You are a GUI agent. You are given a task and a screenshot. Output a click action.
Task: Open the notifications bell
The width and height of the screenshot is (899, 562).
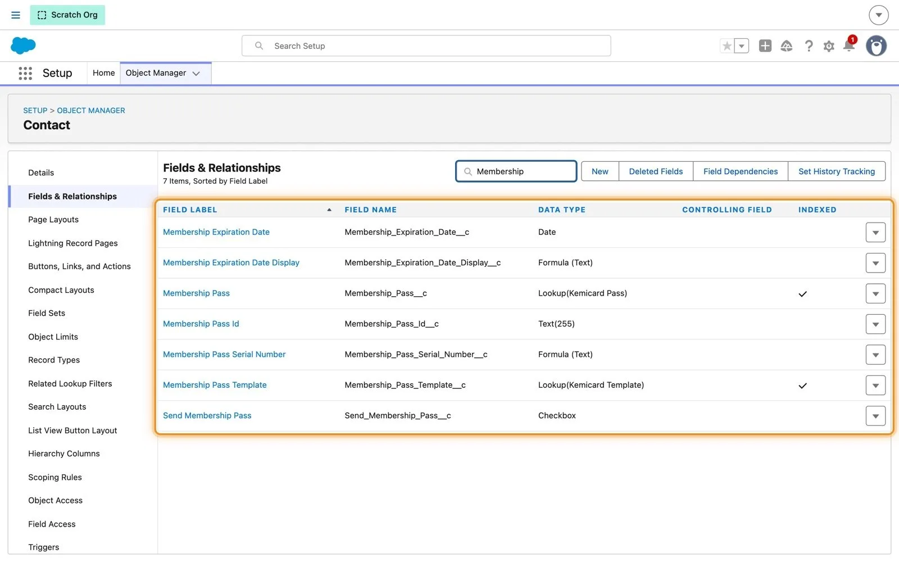click(849, 46)
